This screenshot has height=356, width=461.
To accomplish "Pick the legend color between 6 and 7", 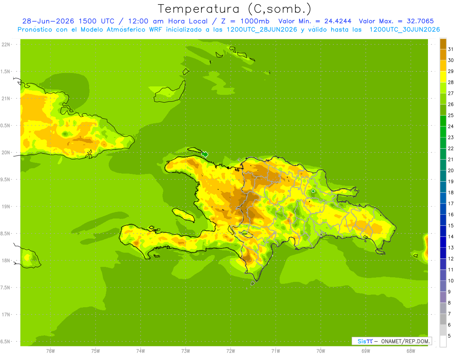I will (x=443, y=319).
